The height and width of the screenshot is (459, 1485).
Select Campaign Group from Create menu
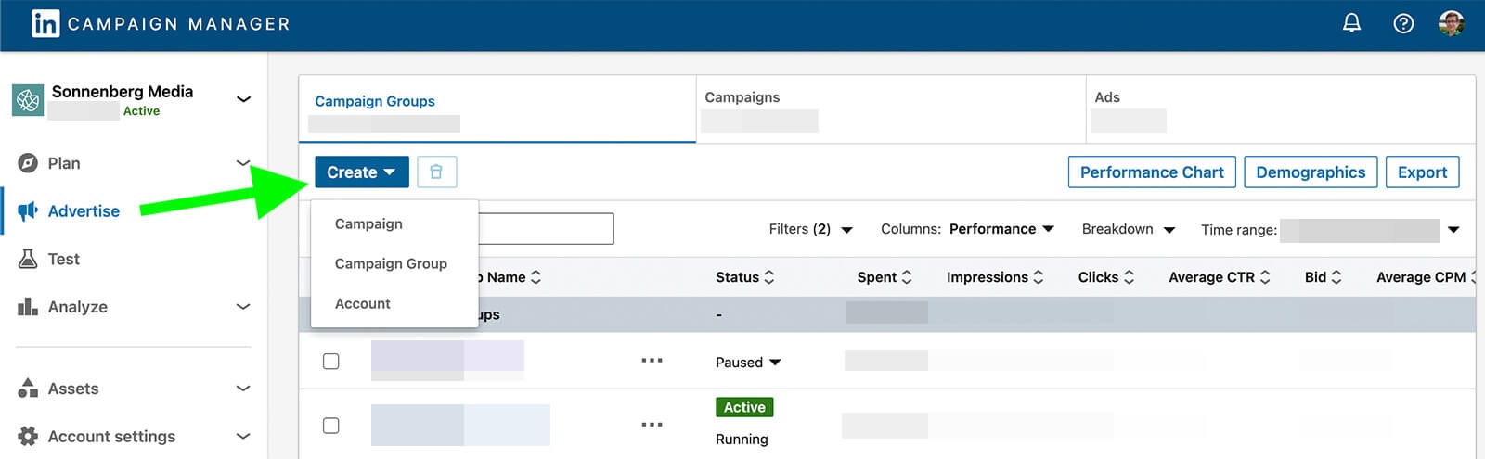391,264
